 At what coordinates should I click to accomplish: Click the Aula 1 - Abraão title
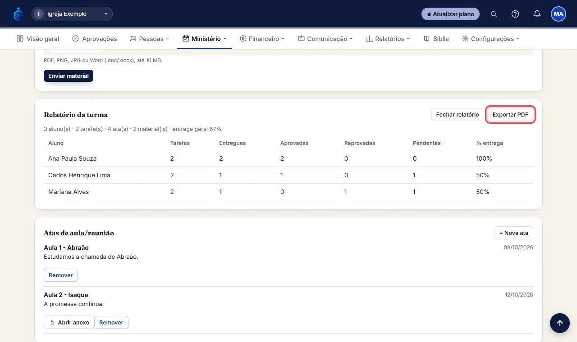tap(66, 247)
